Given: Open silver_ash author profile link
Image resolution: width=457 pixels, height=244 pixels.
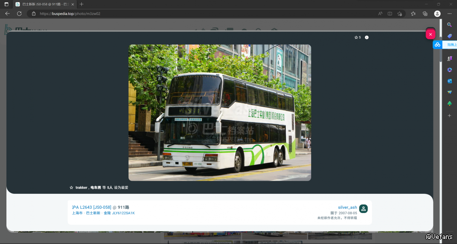Looking at the screenshot, I should (347, 207).
